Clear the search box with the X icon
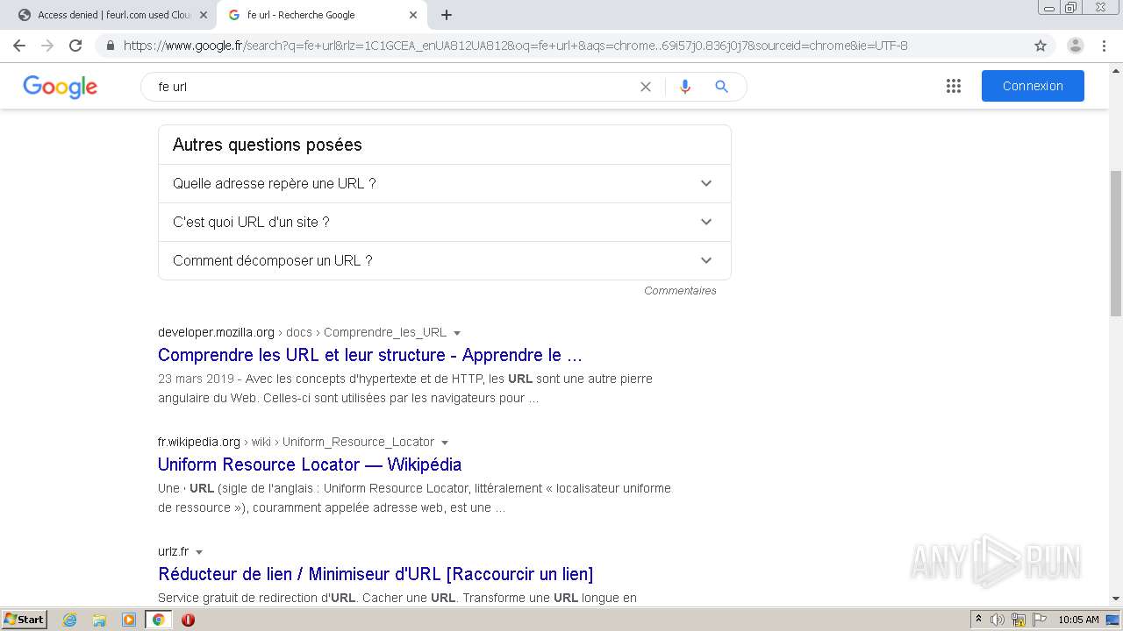 tap(646, 87)
